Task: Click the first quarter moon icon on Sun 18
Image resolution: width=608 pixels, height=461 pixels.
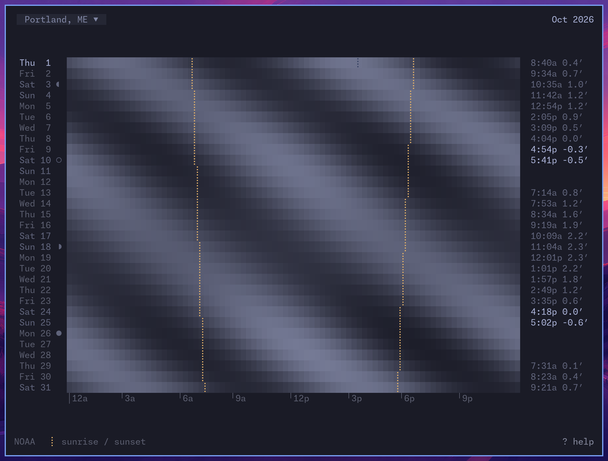Action: click(x=60, y=247)
